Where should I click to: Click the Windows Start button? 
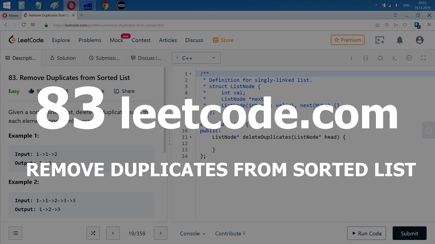click(6, 5)
